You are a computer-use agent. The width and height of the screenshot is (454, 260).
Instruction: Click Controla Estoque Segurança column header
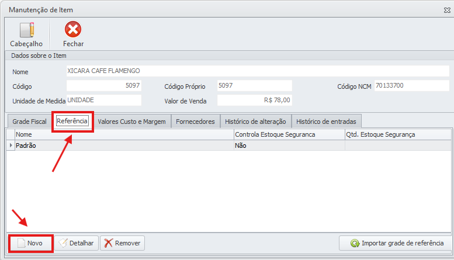pyautogui.click(x=288, y=134)
